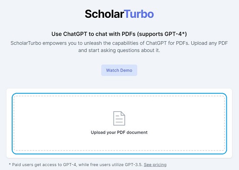Click the Upload your PDF document label
Screen dimensions: 239x170
pyautogui.click(x=119, y=132)
